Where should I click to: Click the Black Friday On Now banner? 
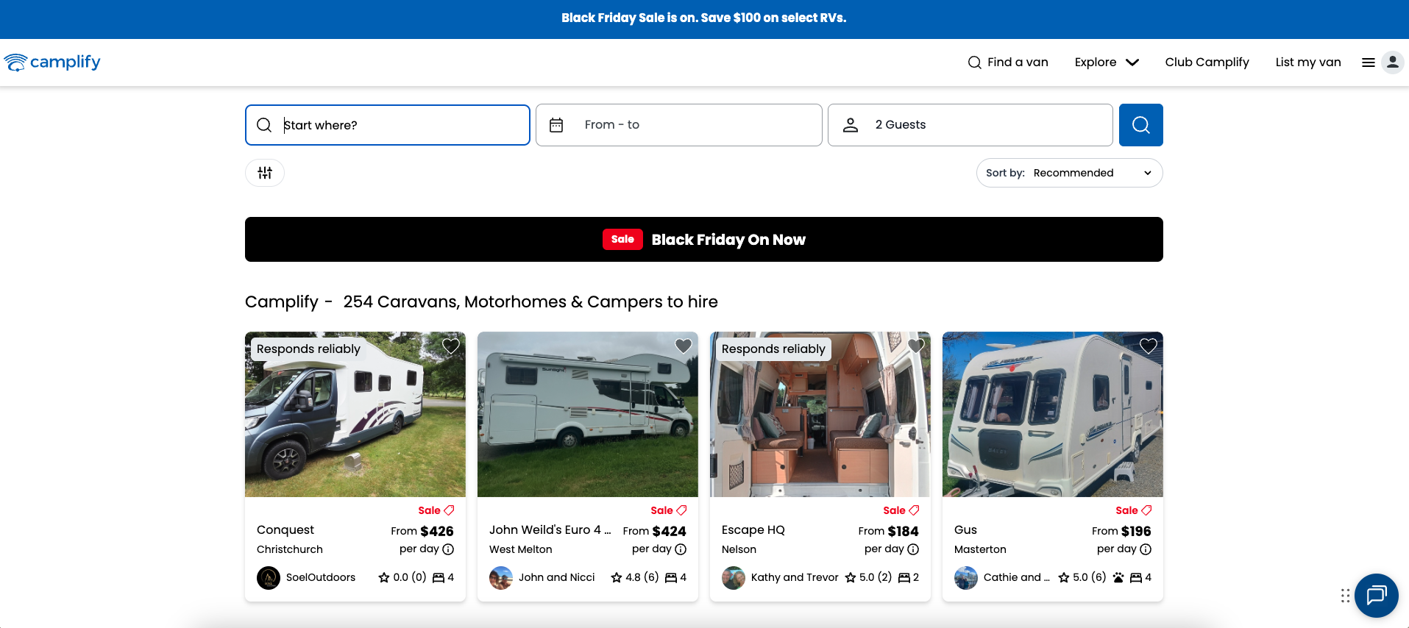(x=703, y=240)
